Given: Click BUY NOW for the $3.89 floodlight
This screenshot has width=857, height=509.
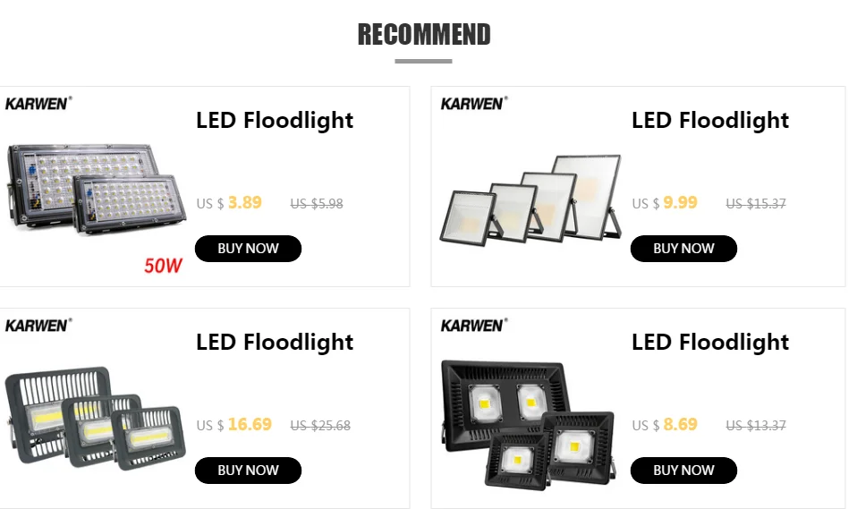Looking at the screenshot, I should point(248,249).
